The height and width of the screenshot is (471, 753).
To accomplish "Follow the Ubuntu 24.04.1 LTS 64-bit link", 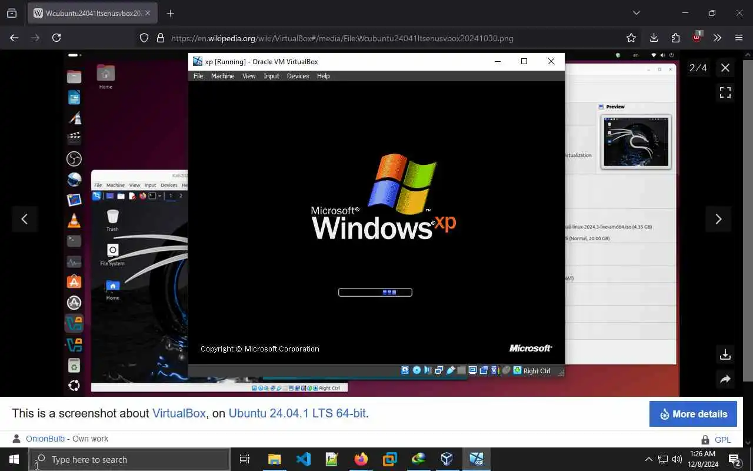I will [x=297, y=413].
